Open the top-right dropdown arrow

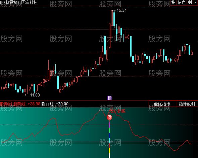tap(196, 2)
